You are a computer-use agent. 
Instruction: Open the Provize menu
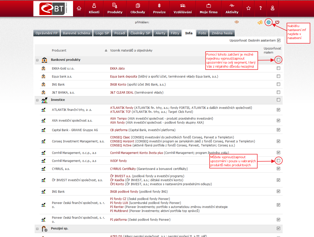tap(159, 9)
